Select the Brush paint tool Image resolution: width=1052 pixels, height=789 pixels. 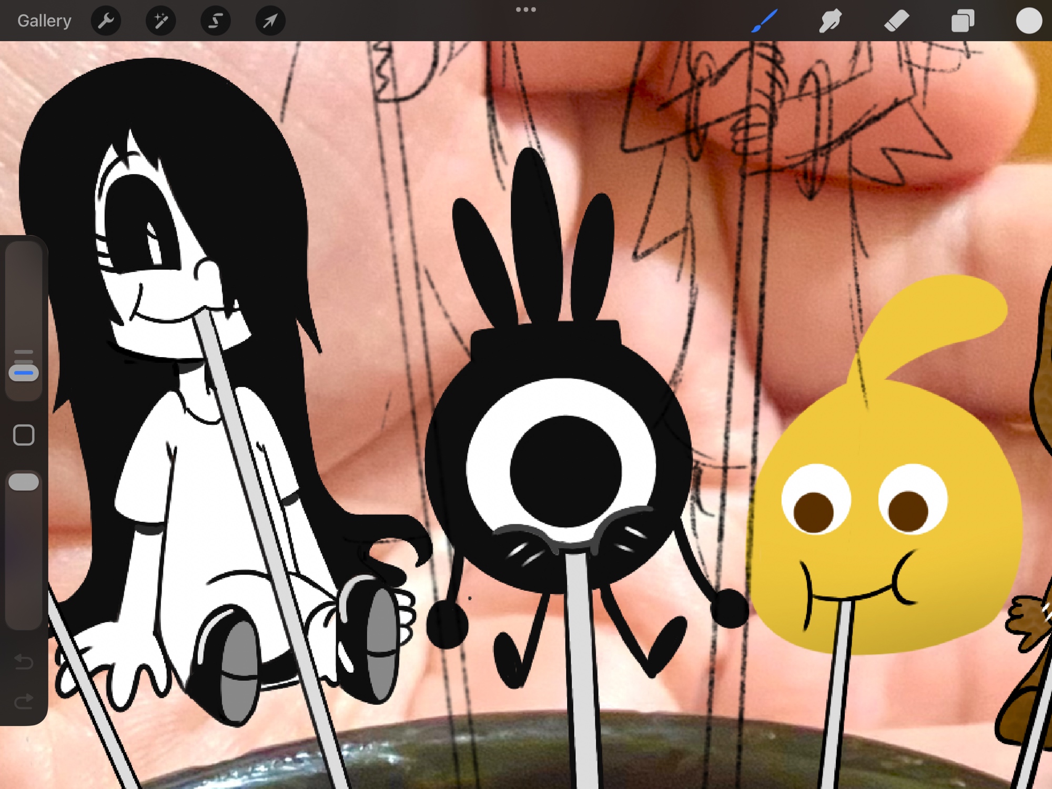764,21
